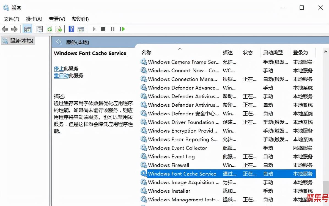
Task: Open the Help question mark icon
Action: coord(71,29)
